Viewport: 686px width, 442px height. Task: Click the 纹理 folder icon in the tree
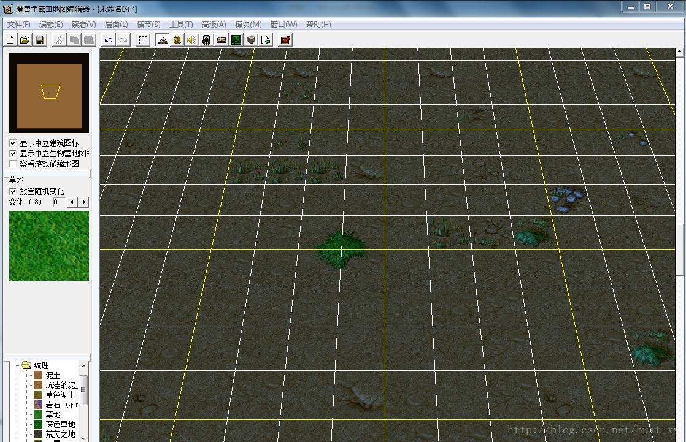point(26,365)
